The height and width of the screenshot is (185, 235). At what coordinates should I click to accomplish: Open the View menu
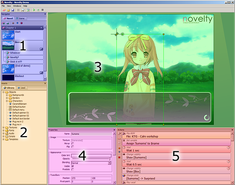coord(9,6)
